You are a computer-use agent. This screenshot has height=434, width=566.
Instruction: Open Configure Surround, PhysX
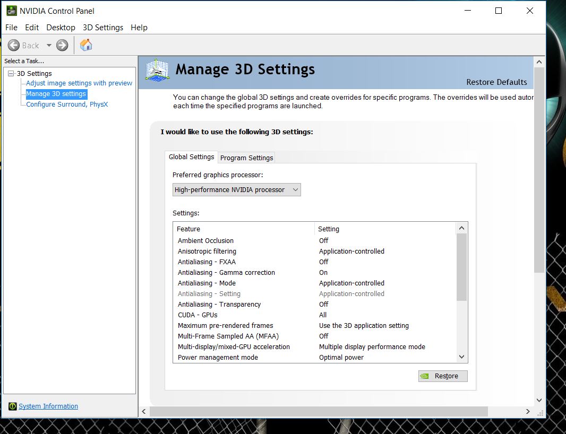click(x=67, y=105)
